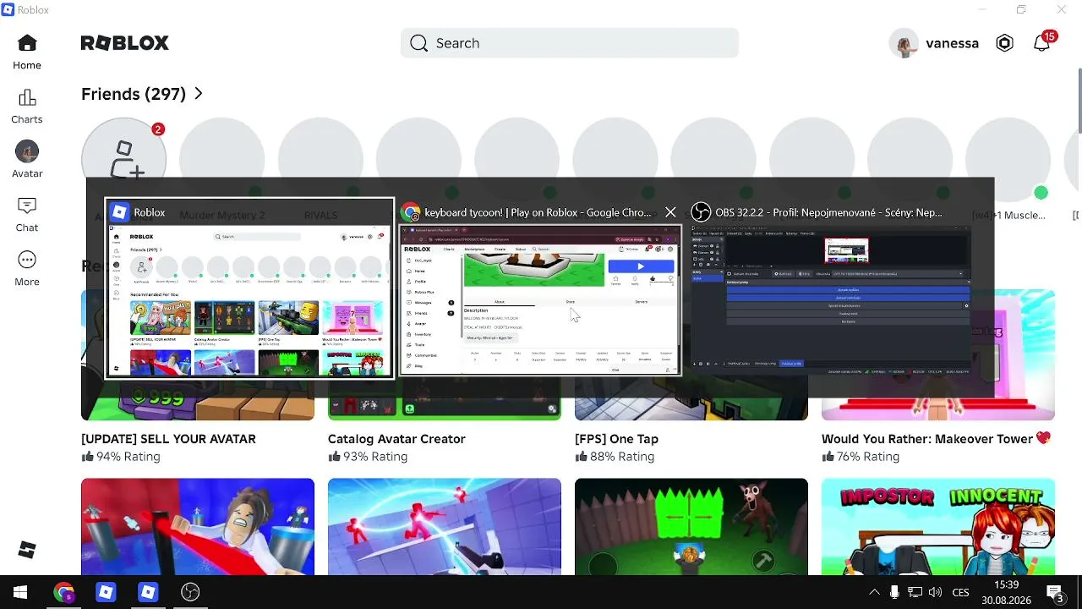Switch to the Roblox window preview
The image size is (1082, 609).
(x=249, y=288)
